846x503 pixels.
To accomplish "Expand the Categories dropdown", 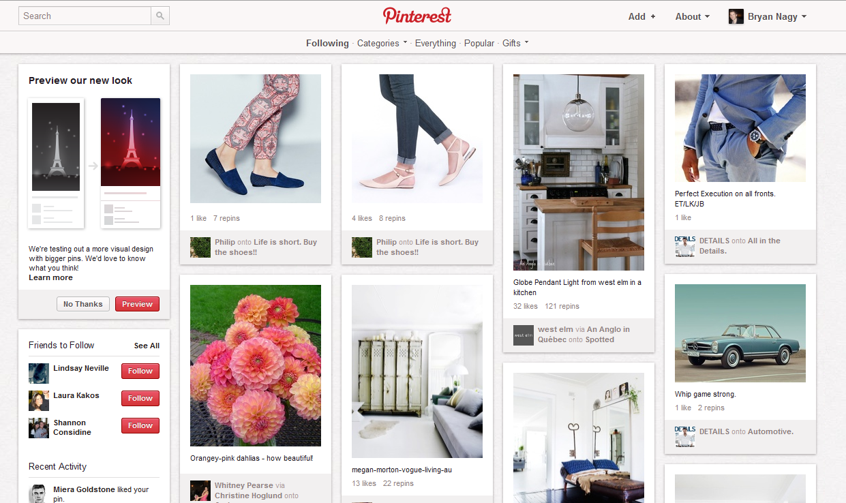I will (382, 43).
